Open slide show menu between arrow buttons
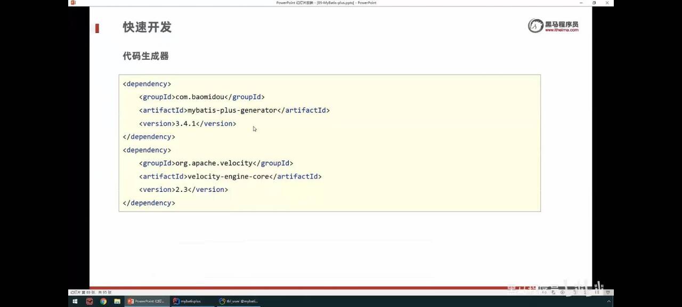Screen dimensions: 682x307 (553, 292)
